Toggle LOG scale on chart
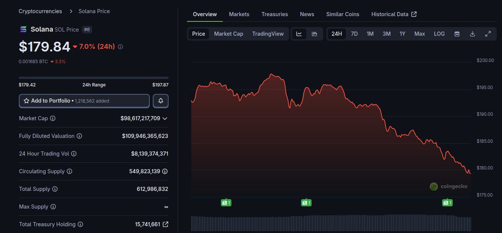Viewport: 502px width, 233px height. point(439,34)
